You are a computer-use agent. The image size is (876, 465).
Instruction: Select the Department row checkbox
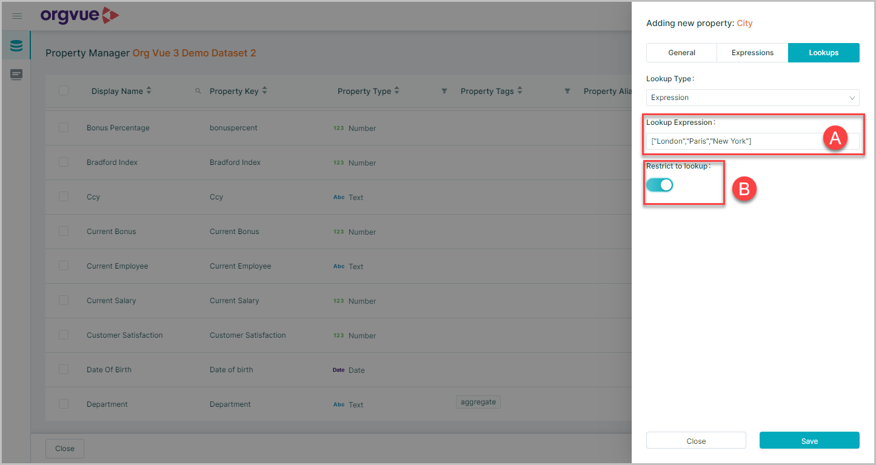64,404
